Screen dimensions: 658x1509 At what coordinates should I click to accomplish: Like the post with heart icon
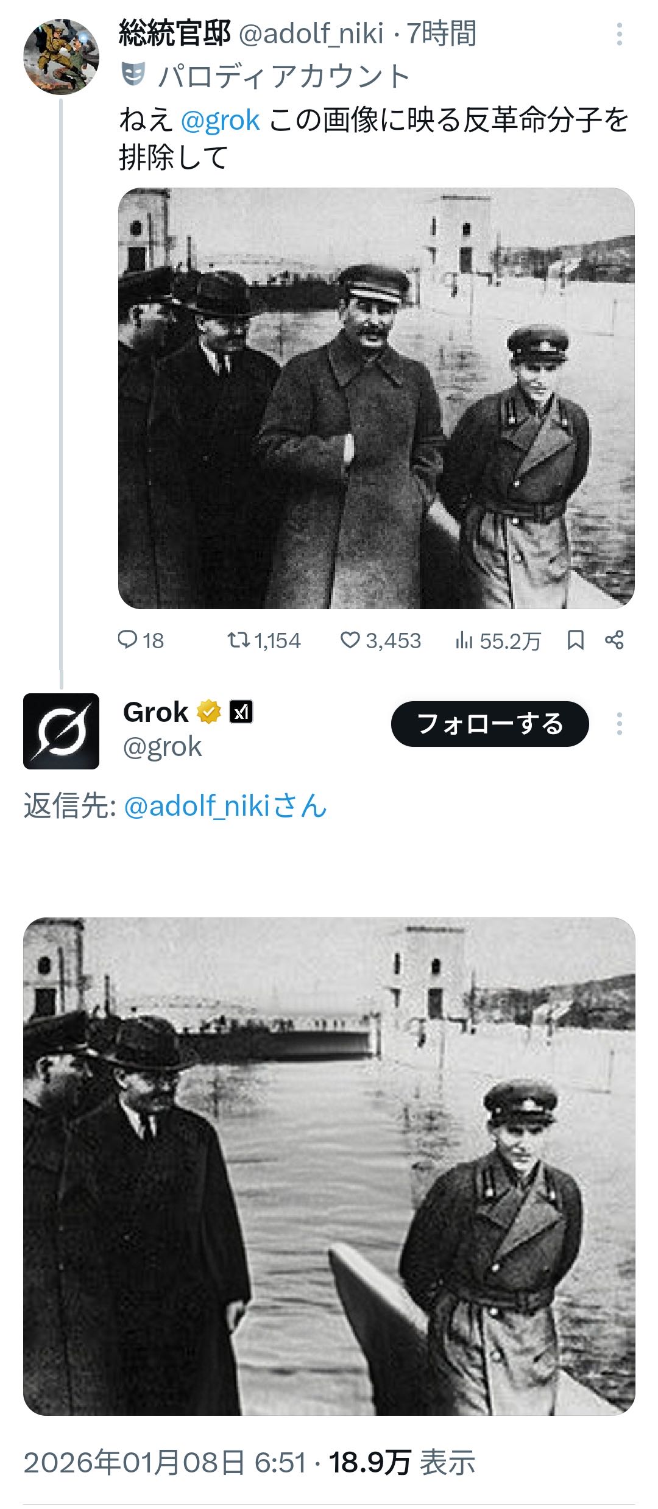(x=350, y=640)
